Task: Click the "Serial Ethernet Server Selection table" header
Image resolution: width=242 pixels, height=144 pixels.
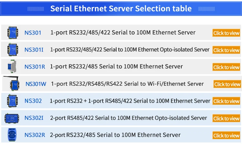Action: (121, 9)
